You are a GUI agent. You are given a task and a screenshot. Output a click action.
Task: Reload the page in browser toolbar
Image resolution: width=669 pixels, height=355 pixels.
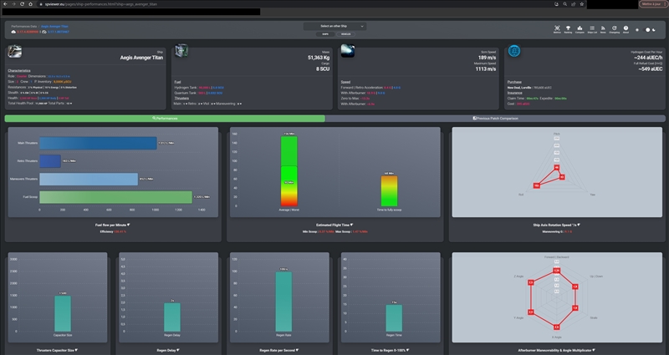coord(22,4)
